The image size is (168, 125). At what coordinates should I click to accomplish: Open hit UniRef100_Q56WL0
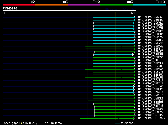pos(151,23)
